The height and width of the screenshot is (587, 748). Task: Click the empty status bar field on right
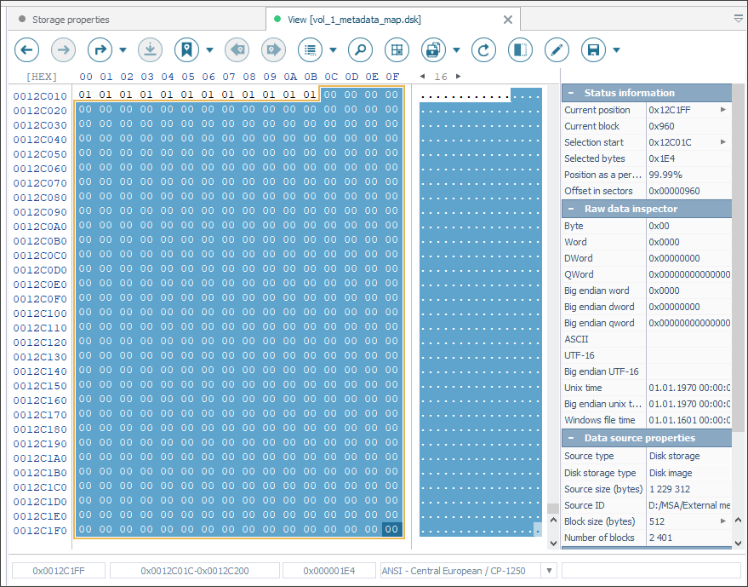[x=651, y=571]
